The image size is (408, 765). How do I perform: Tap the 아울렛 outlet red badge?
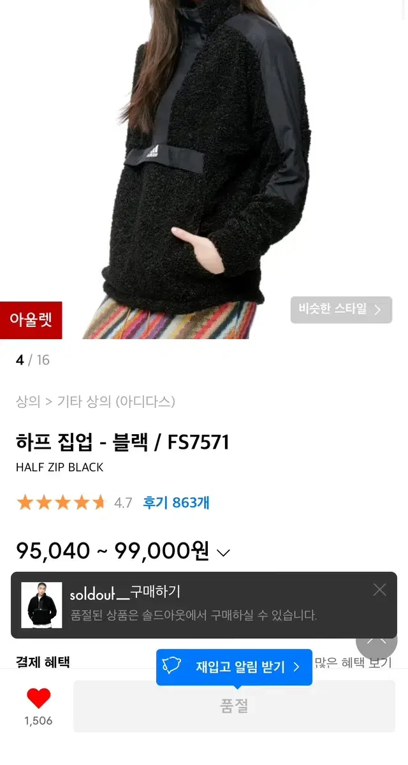click(x=31, y=320)
